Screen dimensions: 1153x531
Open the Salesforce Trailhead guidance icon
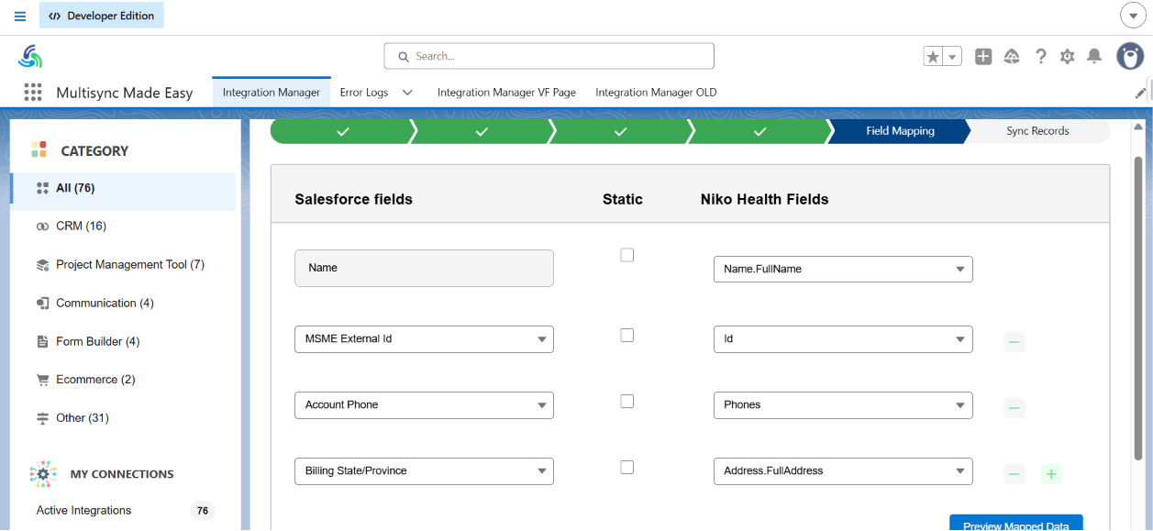pos(1012,57)
